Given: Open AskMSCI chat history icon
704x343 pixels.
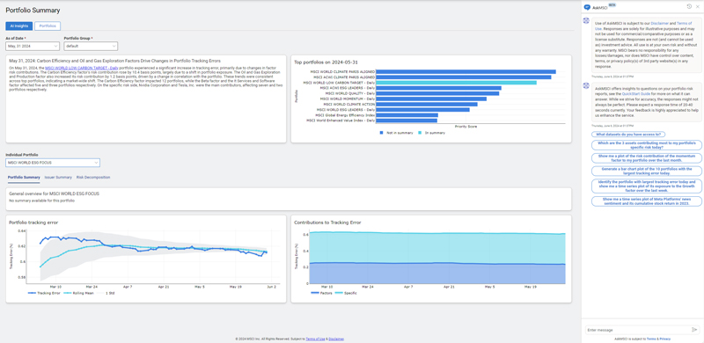Looking at the screenshot, I should 689,6.
